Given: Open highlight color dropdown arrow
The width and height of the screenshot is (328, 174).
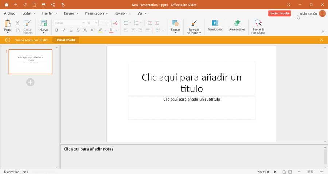Looking at the screenshot, I should (x=105, y=30).
